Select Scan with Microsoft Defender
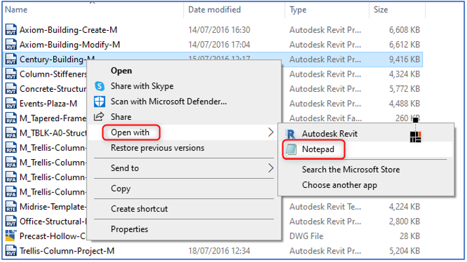 [169, 102]
